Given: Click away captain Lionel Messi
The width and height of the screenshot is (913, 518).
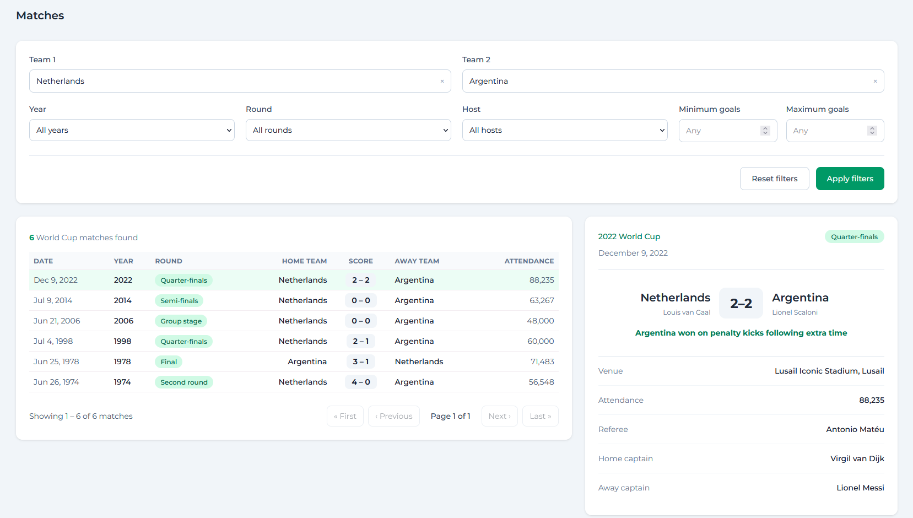Looking at the screenshot, I should pyautogui.click(x=860, y=488).
